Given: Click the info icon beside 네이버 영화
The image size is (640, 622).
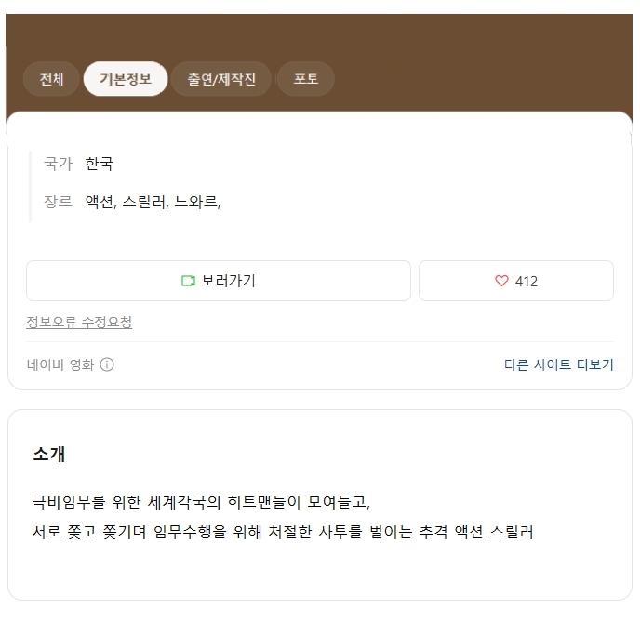Looking at the screenshot, I should [107, 364].
